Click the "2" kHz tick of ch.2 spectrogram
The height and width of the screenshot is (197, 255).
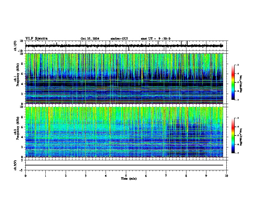coord(22,147)
